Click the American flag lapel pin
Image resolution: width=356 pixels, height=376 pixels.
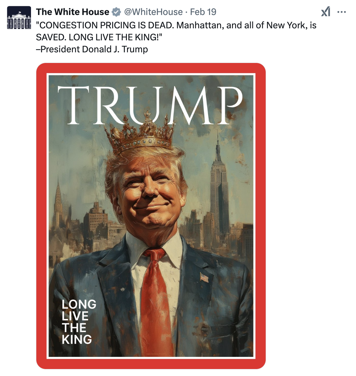tap(204, 278)
